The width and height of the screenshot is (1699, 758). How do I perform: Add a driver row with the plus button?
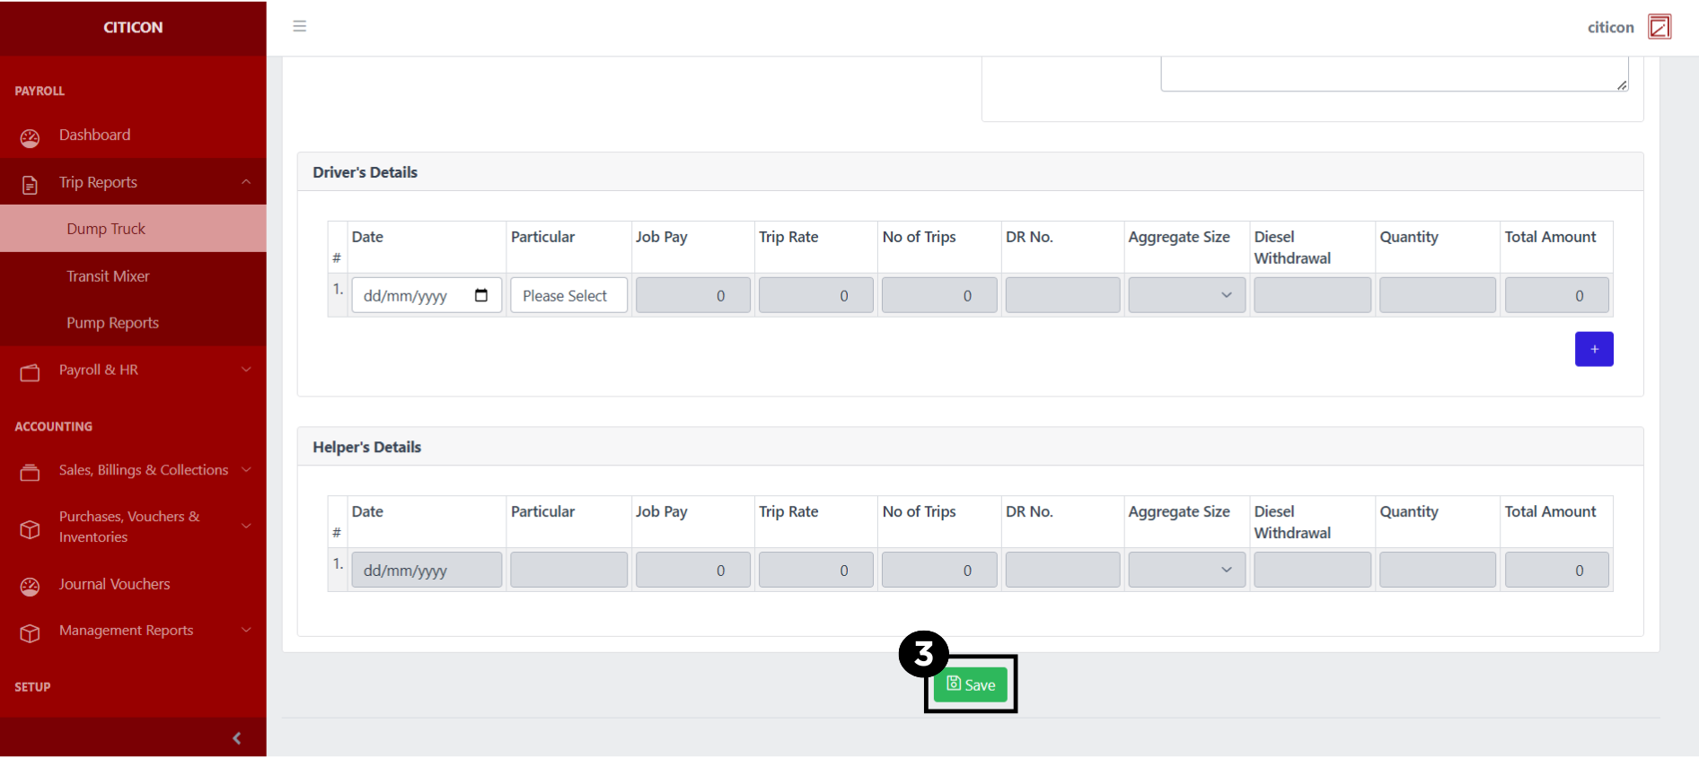coord(1593,349)
